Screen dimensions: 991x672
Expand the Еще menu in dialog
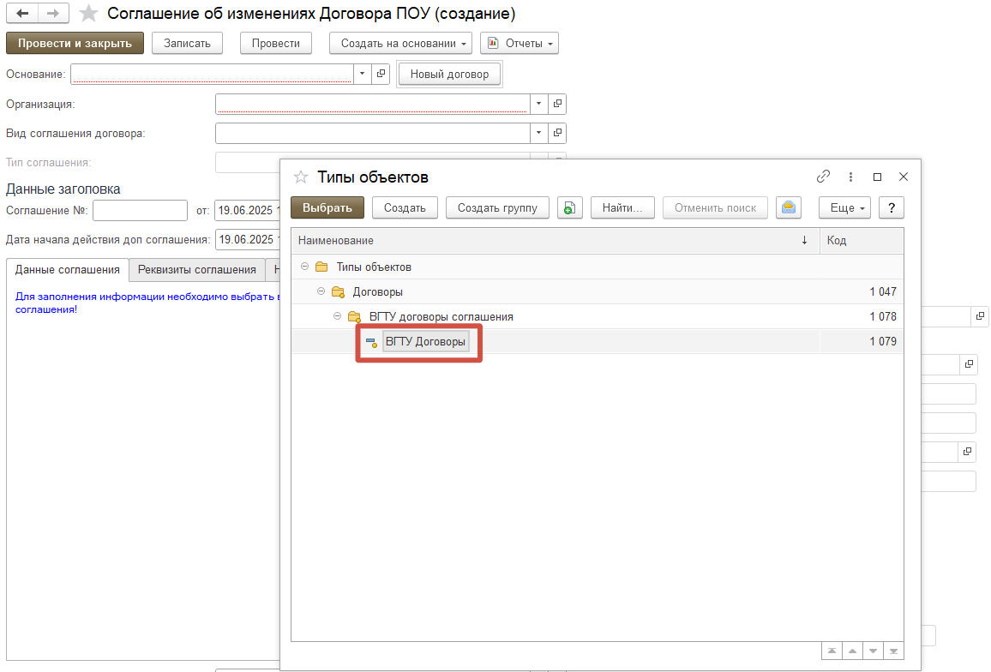point(844,207)
